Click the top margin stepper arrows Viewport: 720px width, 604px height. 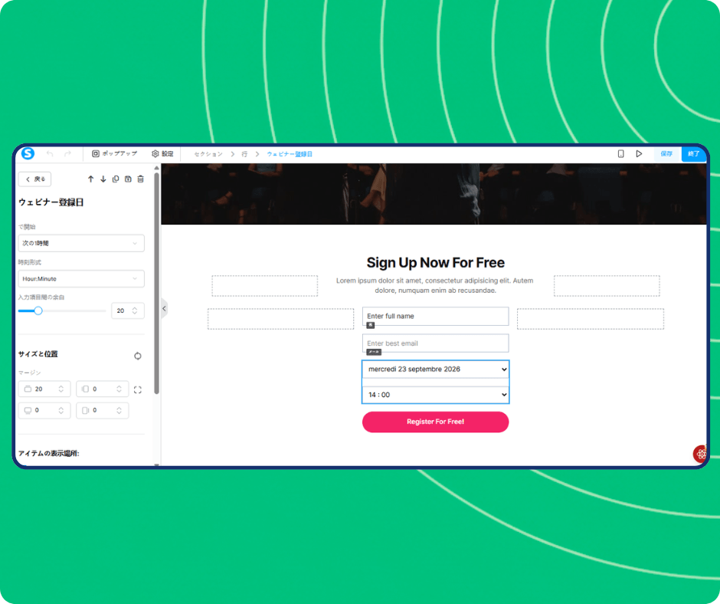[x=61, y=389]
